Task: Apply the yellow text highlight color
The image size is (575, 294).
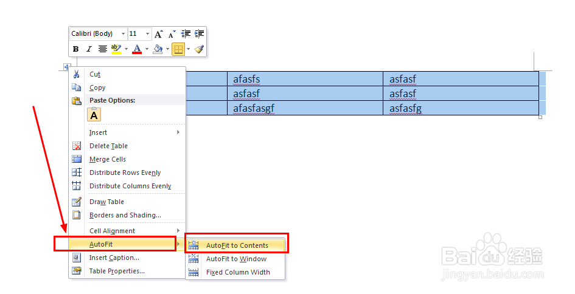Action: [116, 49]
